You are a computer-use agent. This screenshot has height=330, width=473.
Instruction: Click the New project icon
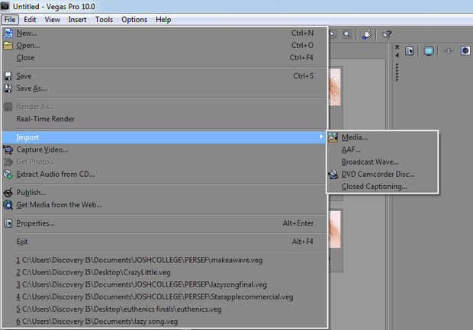pyautogui.click(x=8, y=33)
